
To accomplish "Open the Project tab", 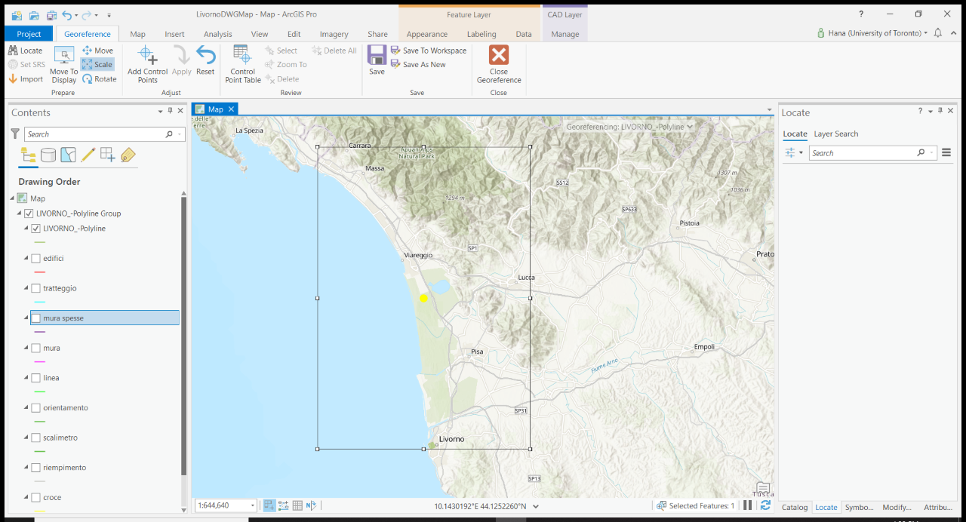I will coord(29,34).
